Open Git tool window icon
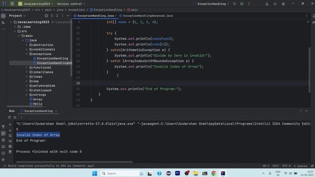The height and width of the screenshot is (177, 315). pos(3,160)
